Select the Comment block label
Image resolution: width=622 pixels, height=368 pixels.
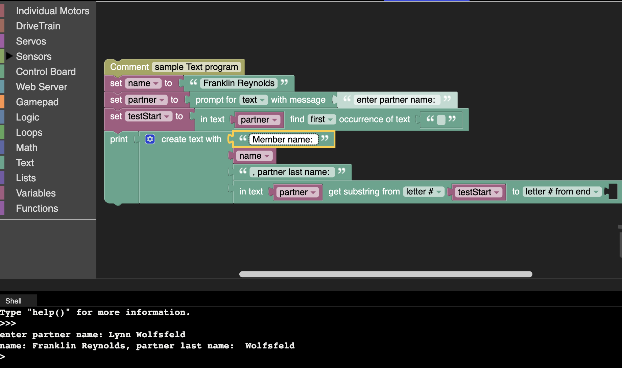point(129,67)
